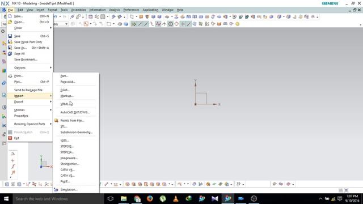The height and width of the screenshot is (204, 363).
Task: Import Parasolid from submenu
Action: click(x=76, y=82)
